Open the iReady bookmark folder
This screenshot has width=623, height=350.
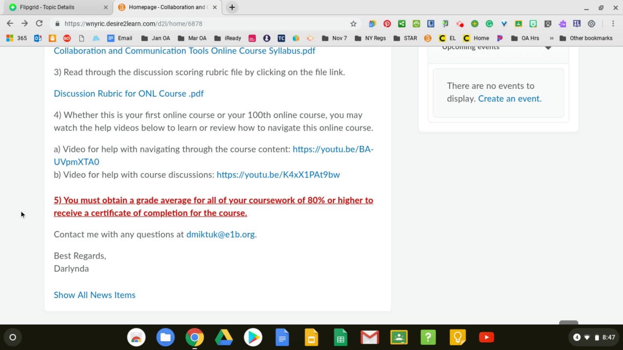point(227,38)
